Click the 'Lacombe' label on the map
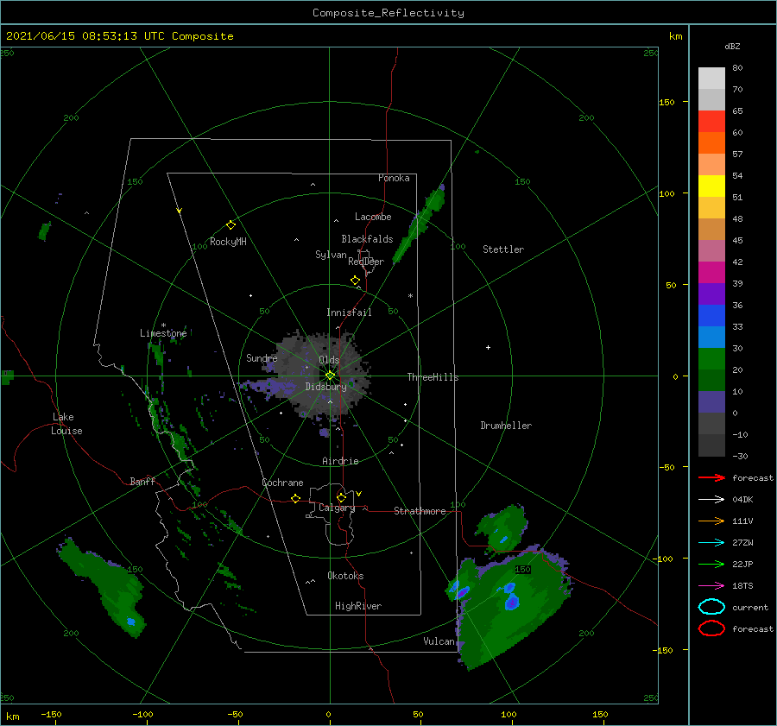 click(x=373, y=217)
